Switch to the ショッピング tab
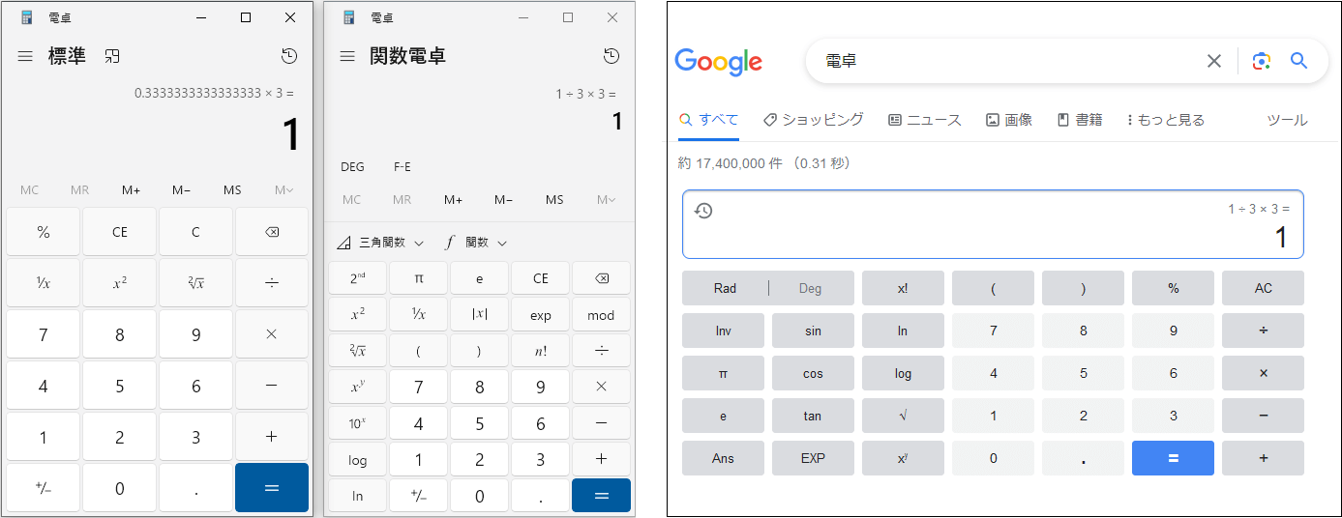Screen dimensions: 1342x518 coord(813,120)
